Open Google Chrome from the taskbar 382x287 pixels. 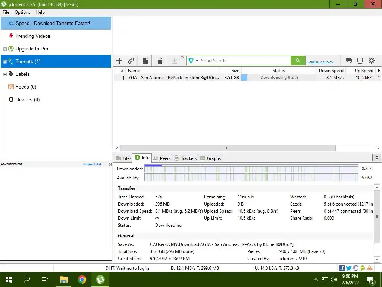point(82,280)
